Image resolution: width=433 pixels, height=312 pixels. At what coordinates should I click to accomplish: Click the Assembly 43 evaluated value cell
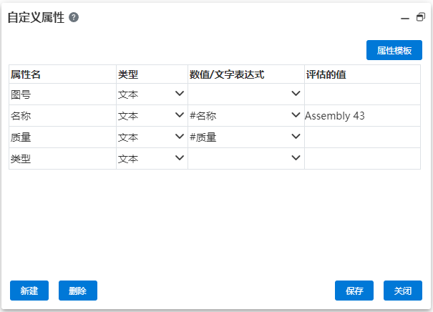click(362, 116)
